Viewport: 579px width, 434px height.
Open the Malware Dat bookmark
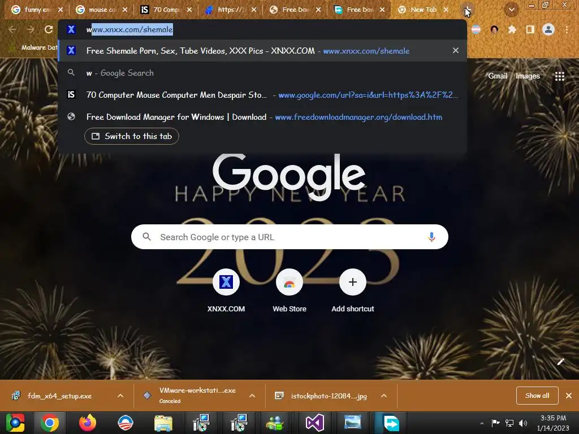(33, 47)
